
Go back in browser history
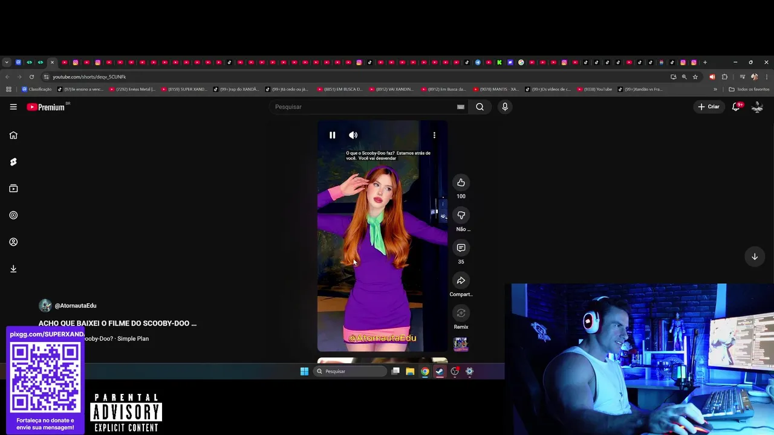(7, 77)
